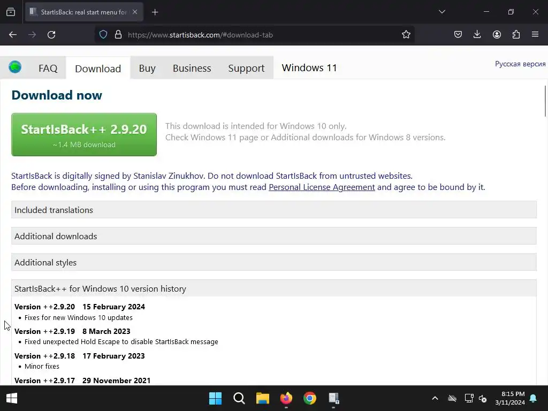Open the list all tabs chevron

[x=442, y=12]
